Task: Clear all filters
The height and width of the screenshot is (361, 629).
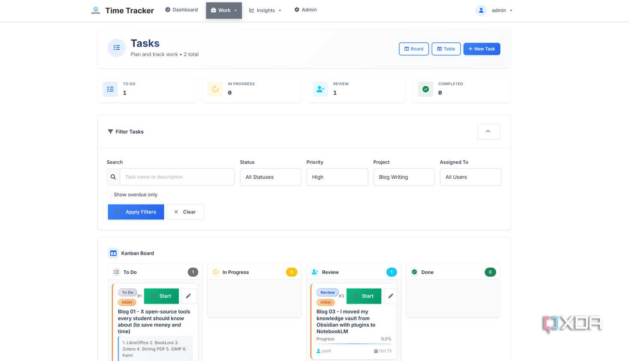Action: (x=185, y=212)
